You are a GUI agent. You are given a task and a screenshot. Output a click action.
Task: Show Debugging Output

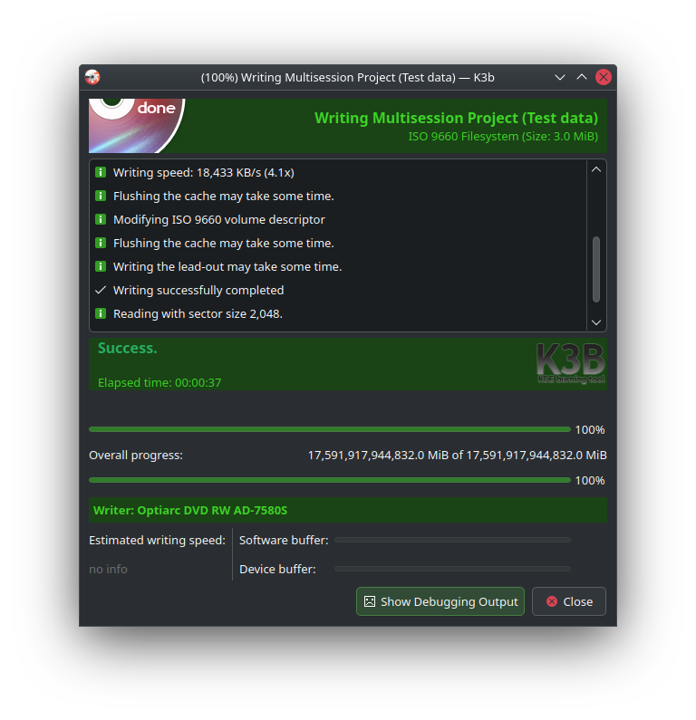440,601
